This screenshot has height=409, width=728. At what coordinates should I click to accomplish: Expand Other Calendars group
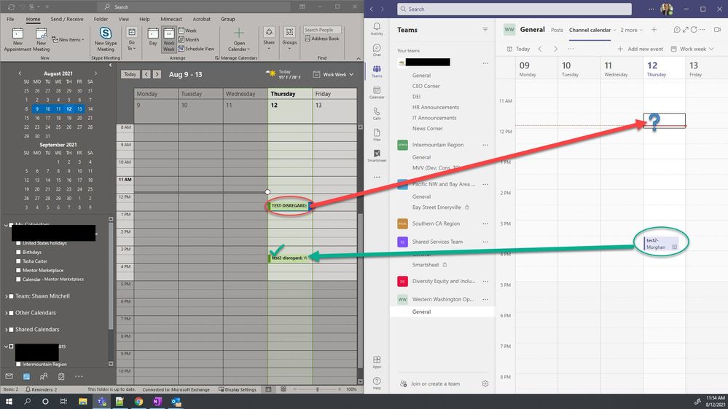[x=6, y=312]
